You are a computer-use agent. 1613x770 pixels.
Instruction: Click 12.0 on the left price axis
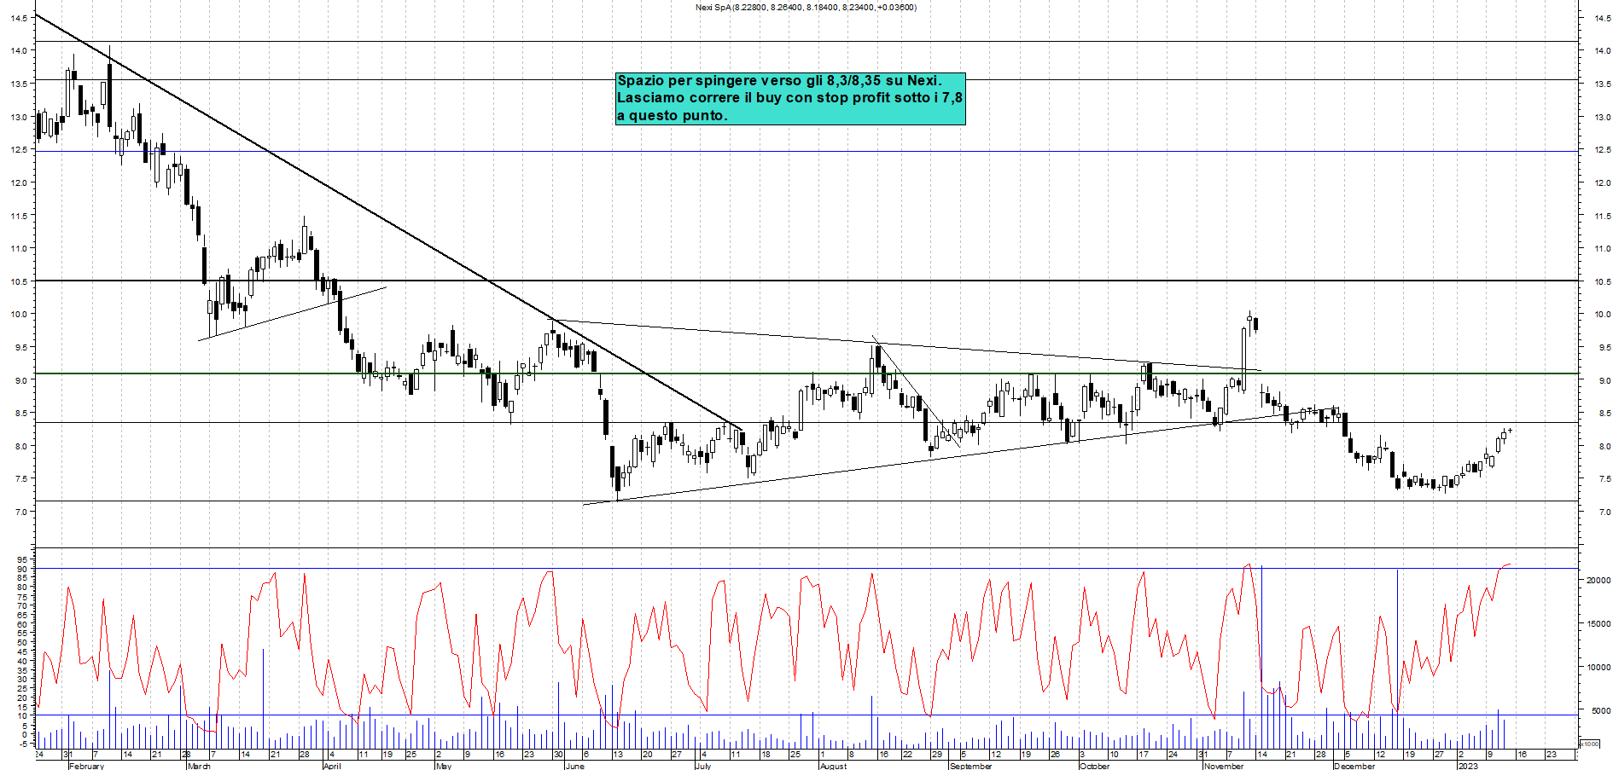[x=18, y=182]
